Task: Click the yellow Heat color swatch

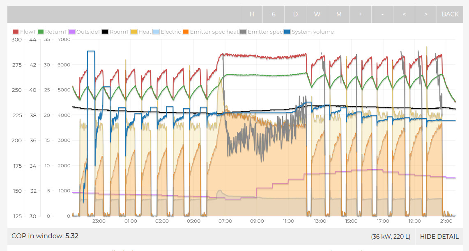Action: point(134,32)
